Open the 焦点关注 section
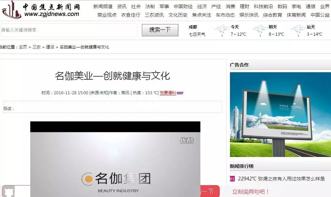 pyautogui.click(x=201, y=15)
